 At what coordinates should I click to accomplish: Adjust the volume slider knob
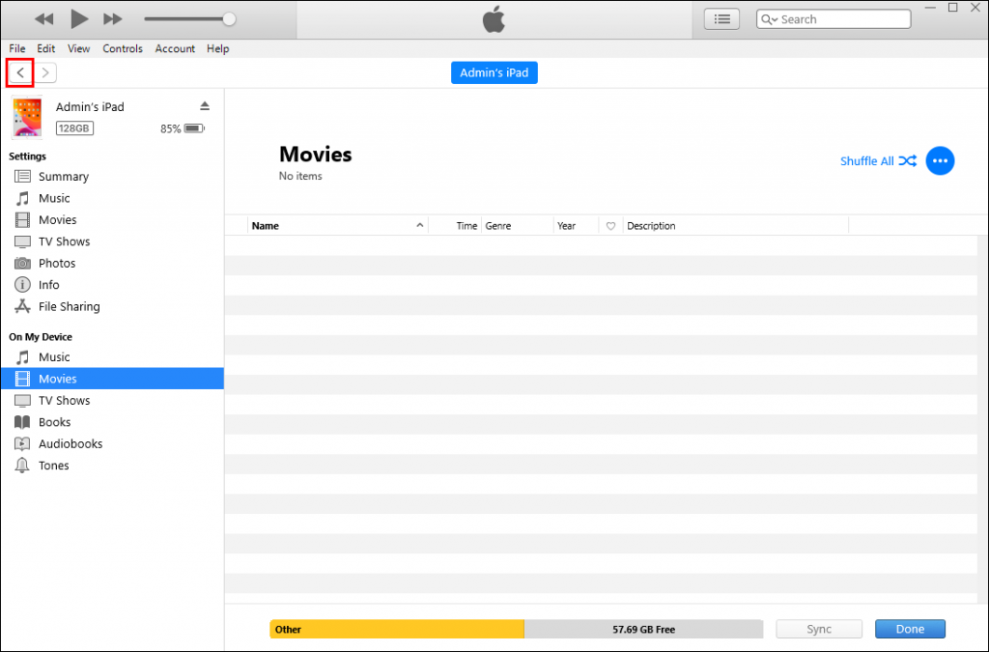pyautogui.click(x=229, y=19)
